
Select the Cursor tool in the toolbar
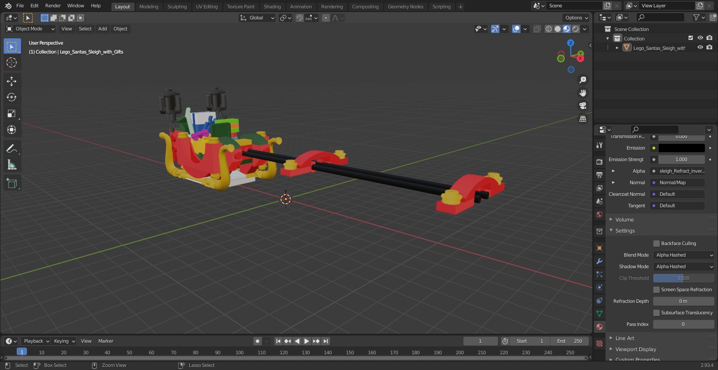pos(12,62)
